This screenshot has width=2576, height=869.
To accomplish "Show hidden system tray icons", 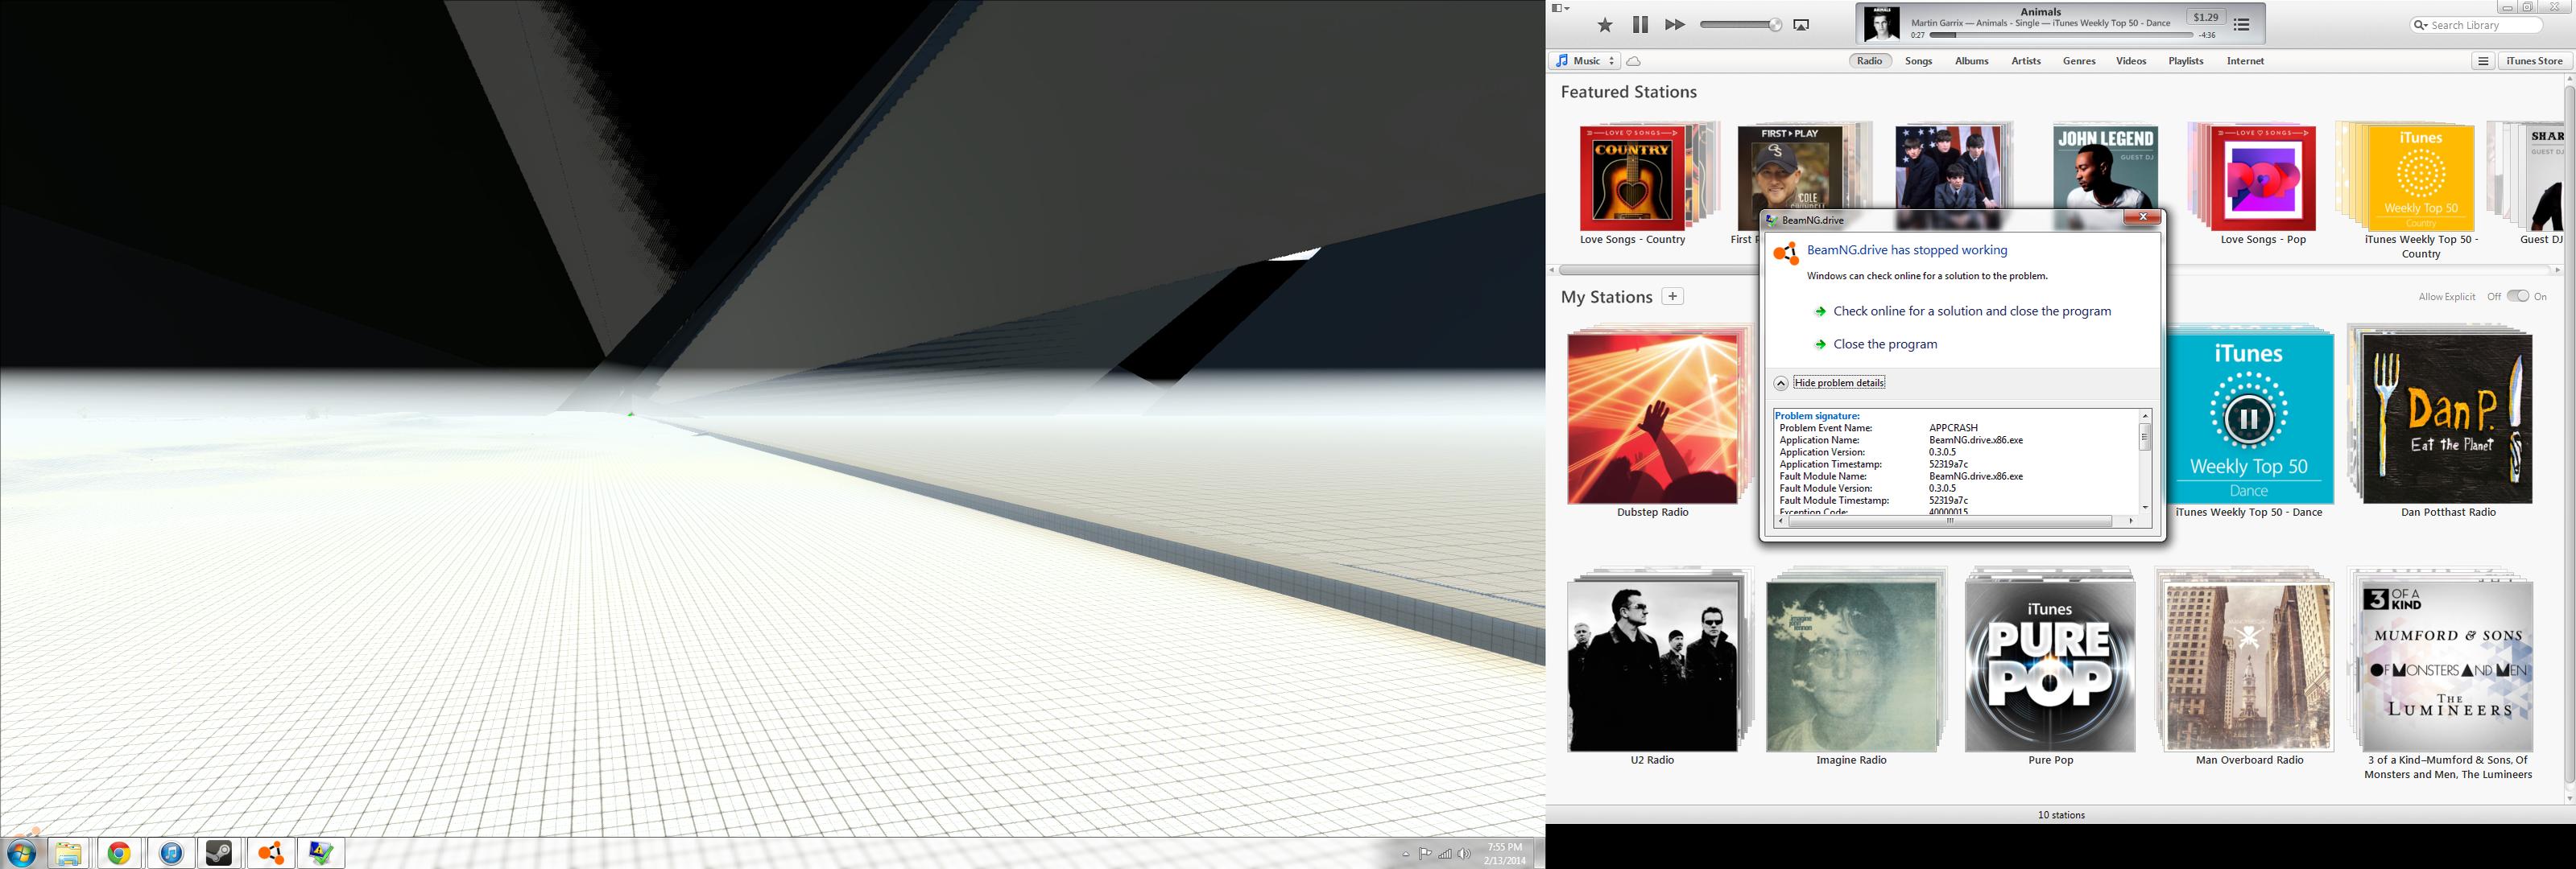I will (1406, 854).
